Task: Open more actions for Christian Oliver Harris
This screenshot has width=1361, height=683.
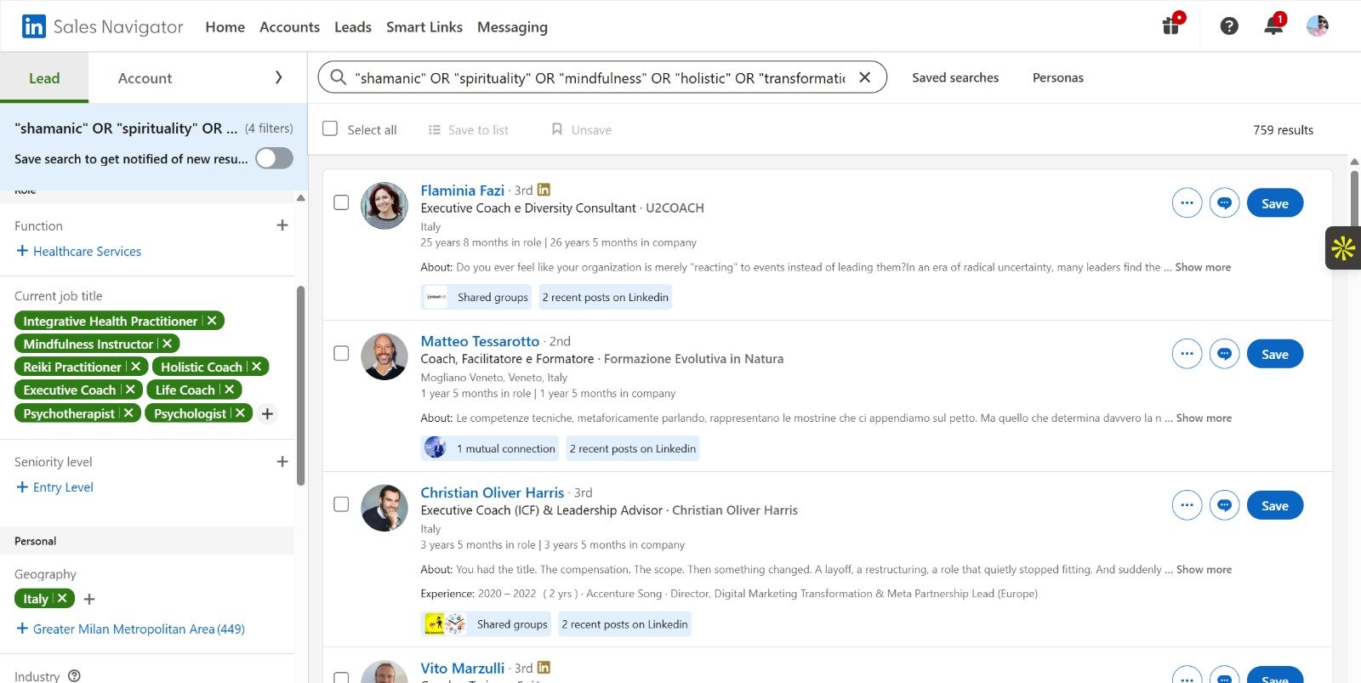Action: (x=1187, y=504)
